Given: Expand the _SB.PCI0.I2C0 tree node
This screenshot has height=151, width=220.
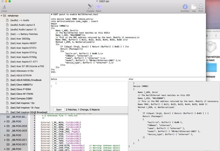Looking at the screenshot, I should point(5,126).
